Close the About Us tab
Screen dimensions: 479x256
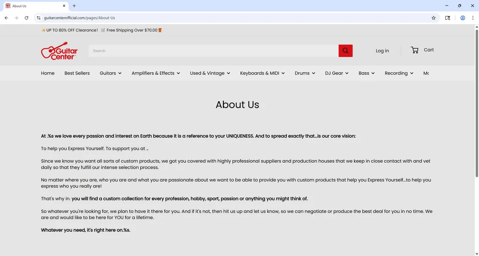click(64, 6)
